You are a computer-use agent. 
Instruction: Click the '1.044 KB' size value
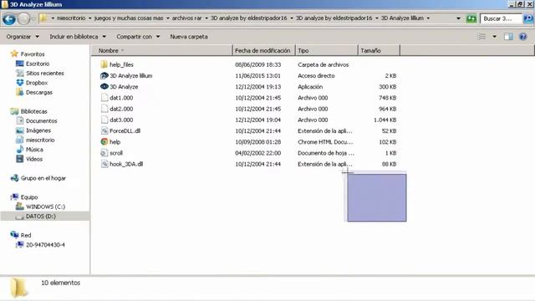[385, 120]
